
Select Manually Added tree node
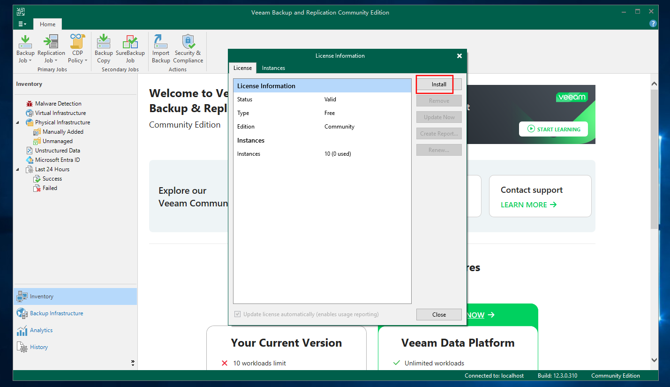point(63,132)
